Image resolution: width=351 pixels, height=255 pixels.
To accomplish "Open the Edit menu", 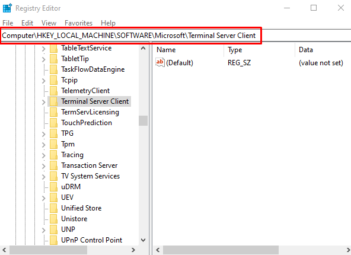I will tap(27, 23).
